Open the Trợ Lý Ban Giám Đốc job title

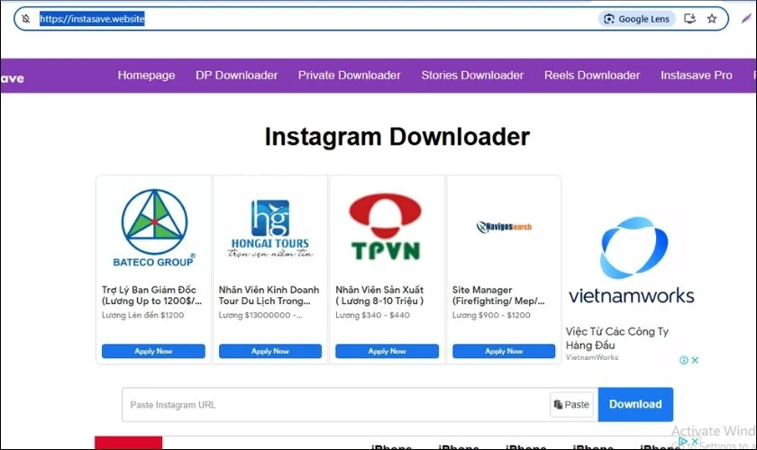pyautogui.click(x=151, y=295)
